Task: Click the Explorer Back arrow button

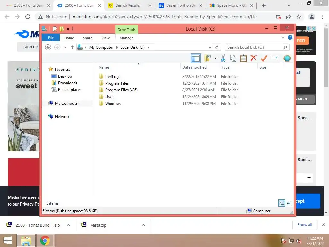Action: coord(48,47)
